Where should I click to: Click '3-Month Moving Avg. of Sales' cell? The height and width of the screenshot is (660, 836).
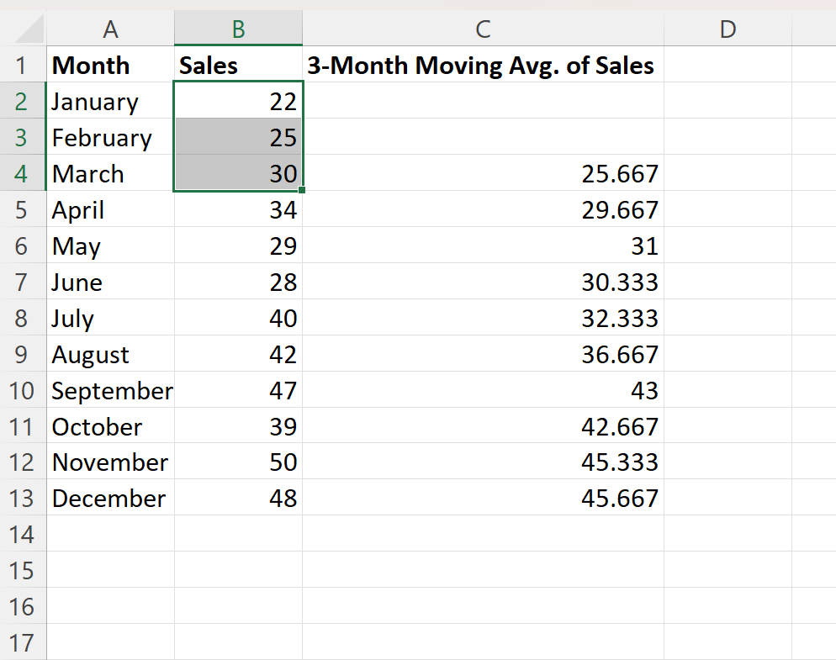pyautogui.click(x=483, y=65)
